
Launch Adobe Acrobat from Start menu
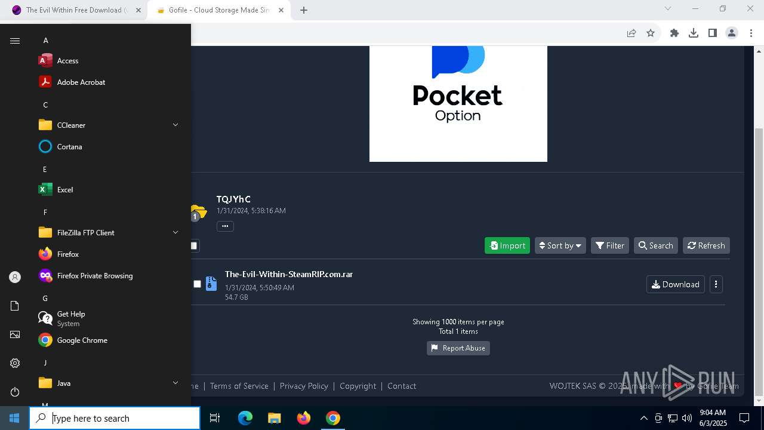[x=107, y=82]
